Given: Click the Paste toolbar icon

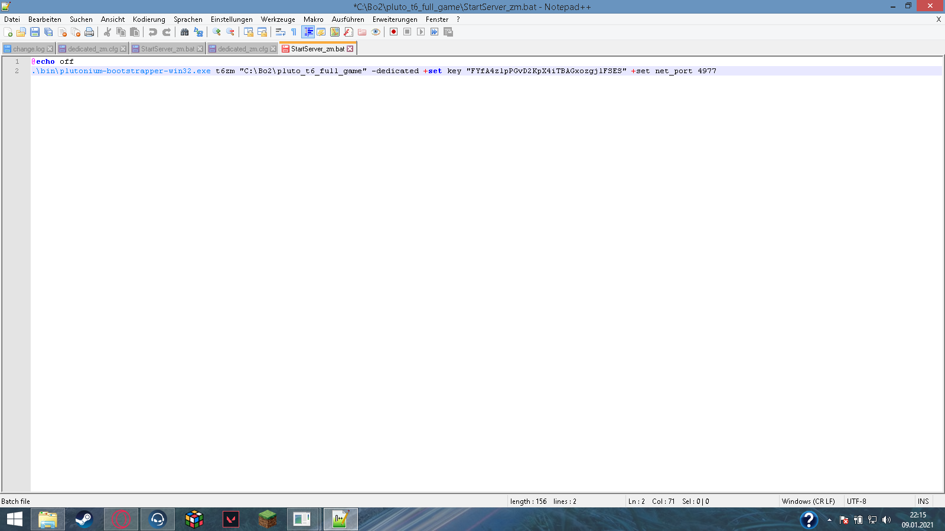Looking at the screenshot, I should (x=135, y=32).
